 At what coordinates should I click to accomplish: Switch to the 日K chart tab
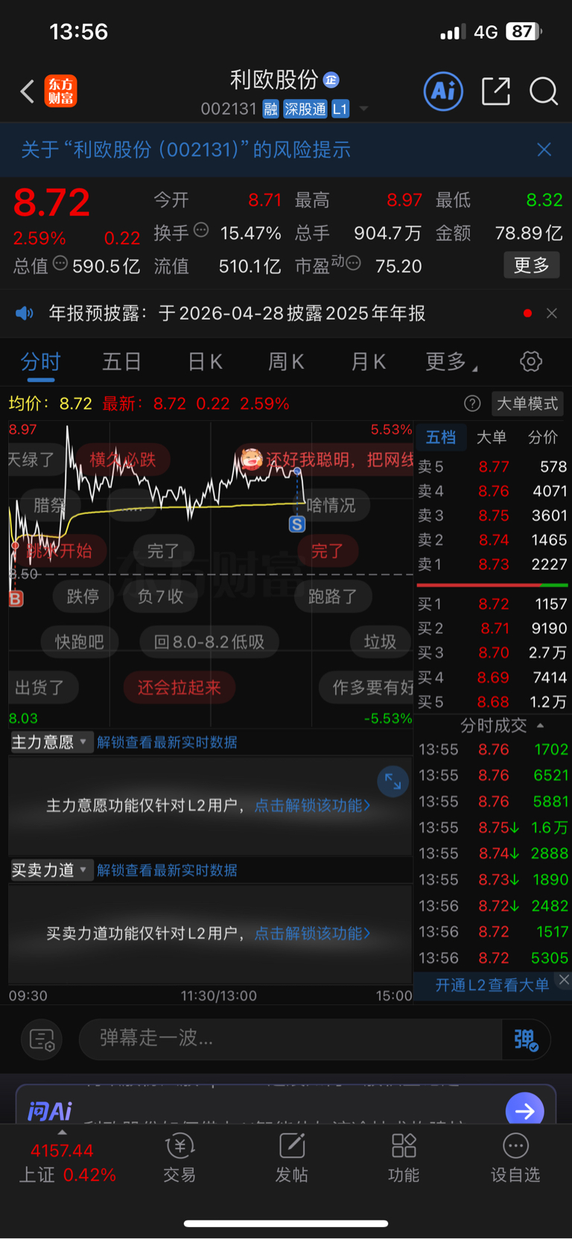pos(205,362)
